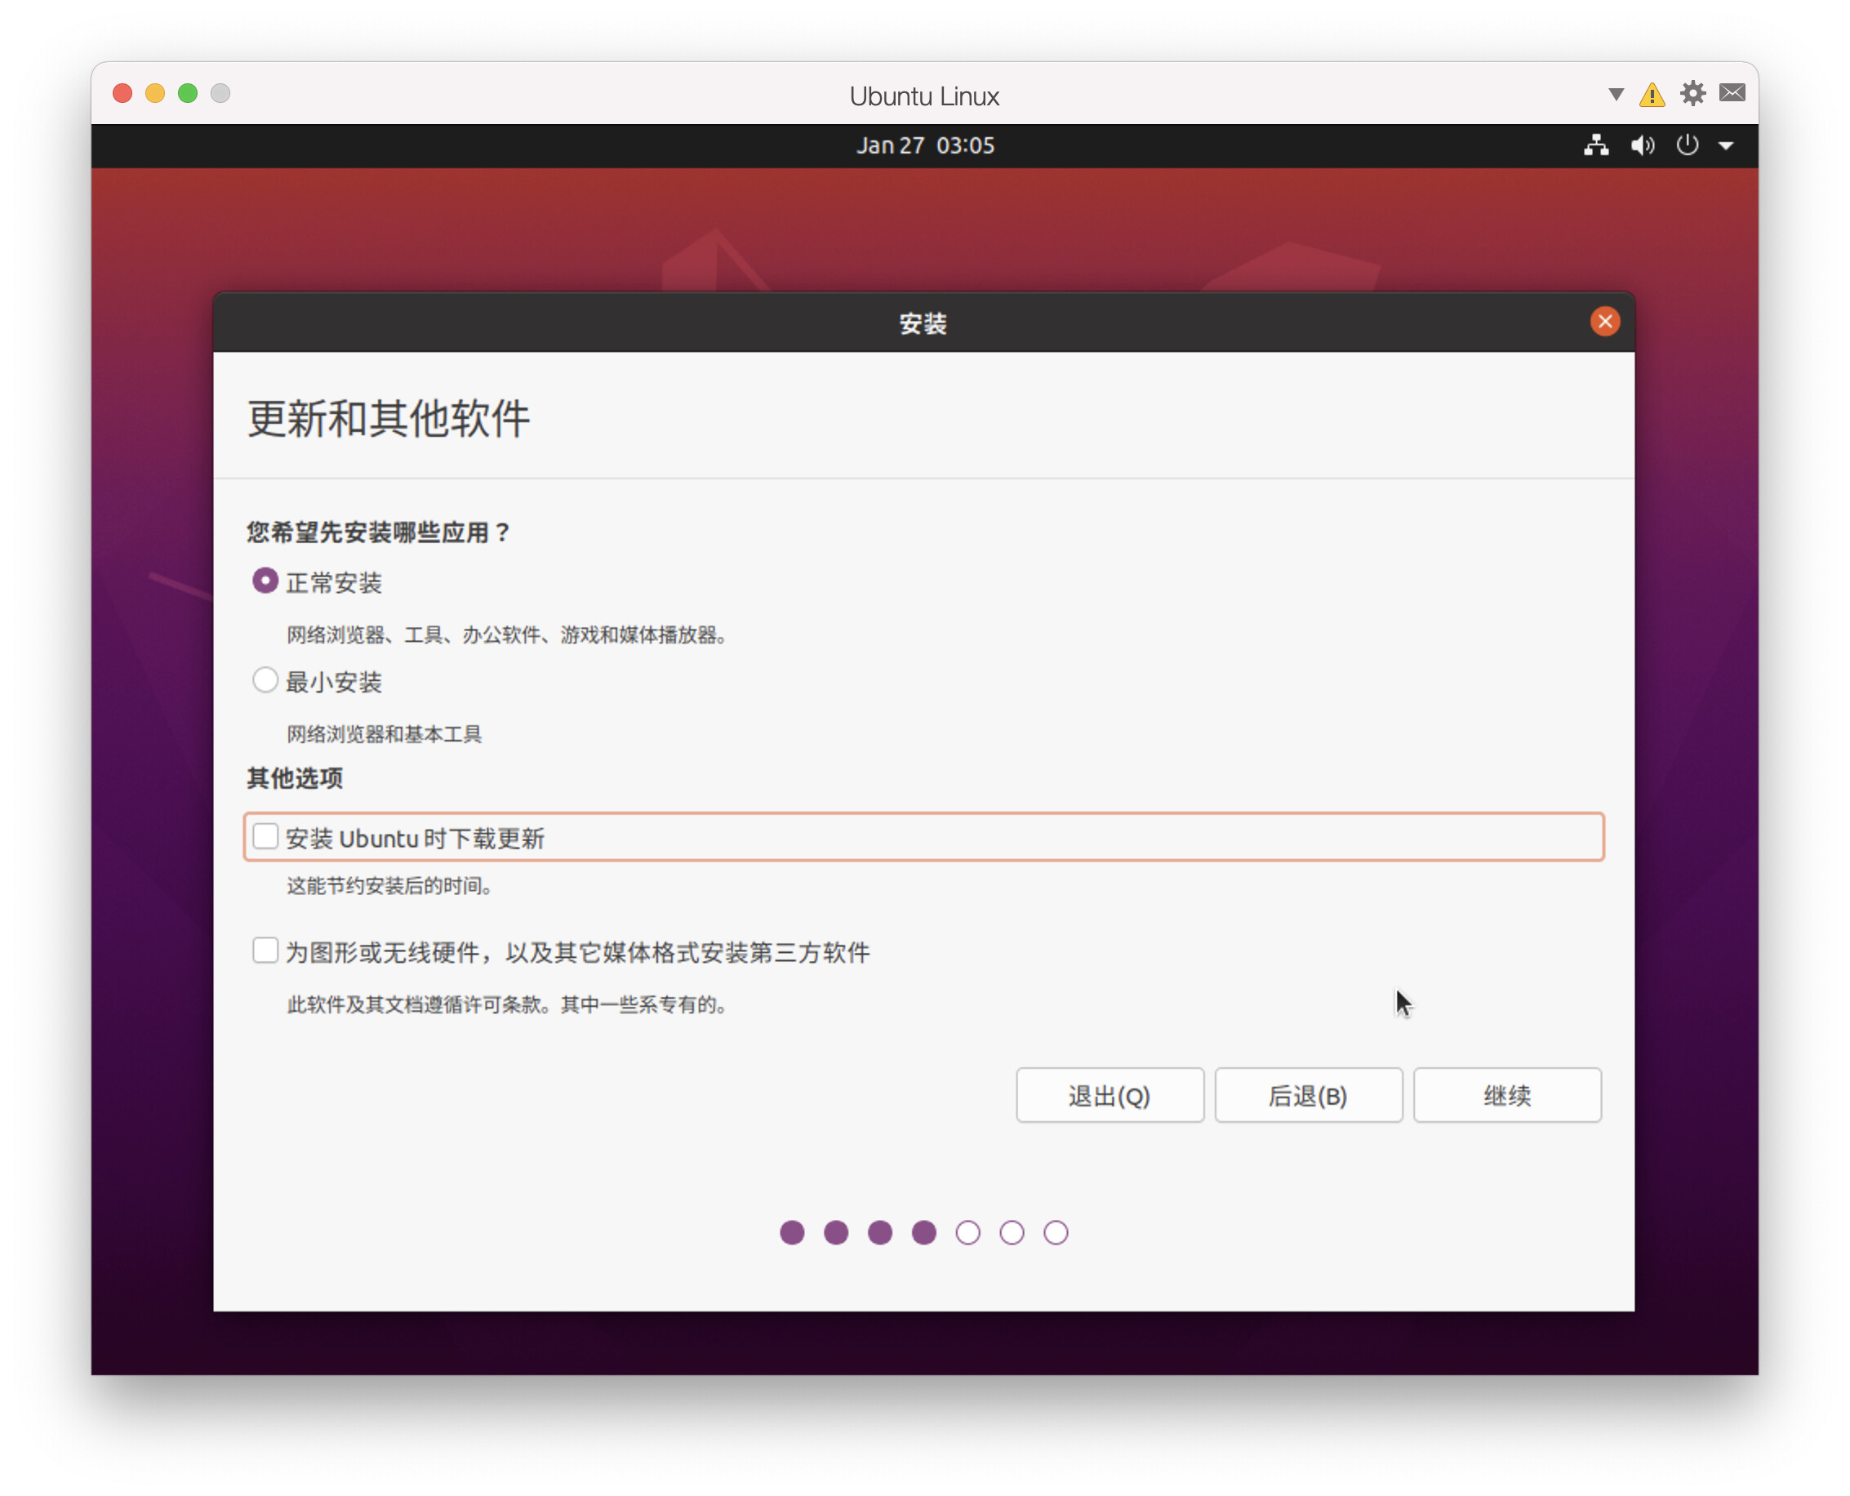Open the Jan 27 03:05 clock menu
The height and width of the screenshot is (1496, 1850).
point(926,145)
